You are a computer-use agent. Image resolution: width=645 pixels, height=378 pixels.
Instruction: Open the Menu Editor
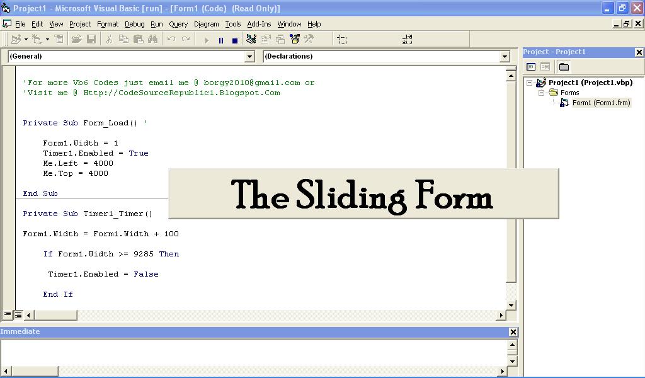(x=59, y=39)
